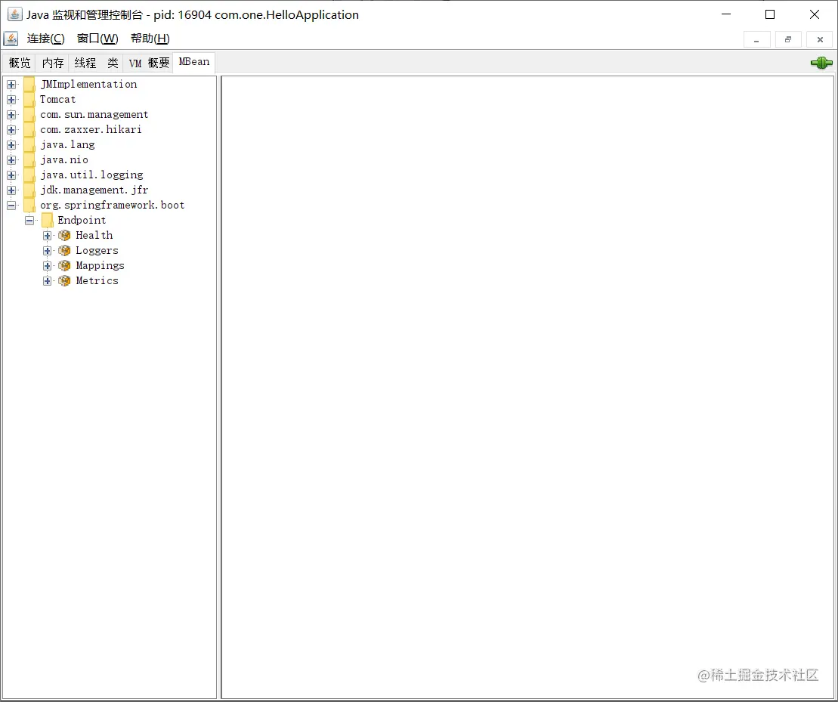Expand the Loggers MBean node
The width and height of the screenshot is (838, 702).
pyautogui.click(x=47, y=251)
